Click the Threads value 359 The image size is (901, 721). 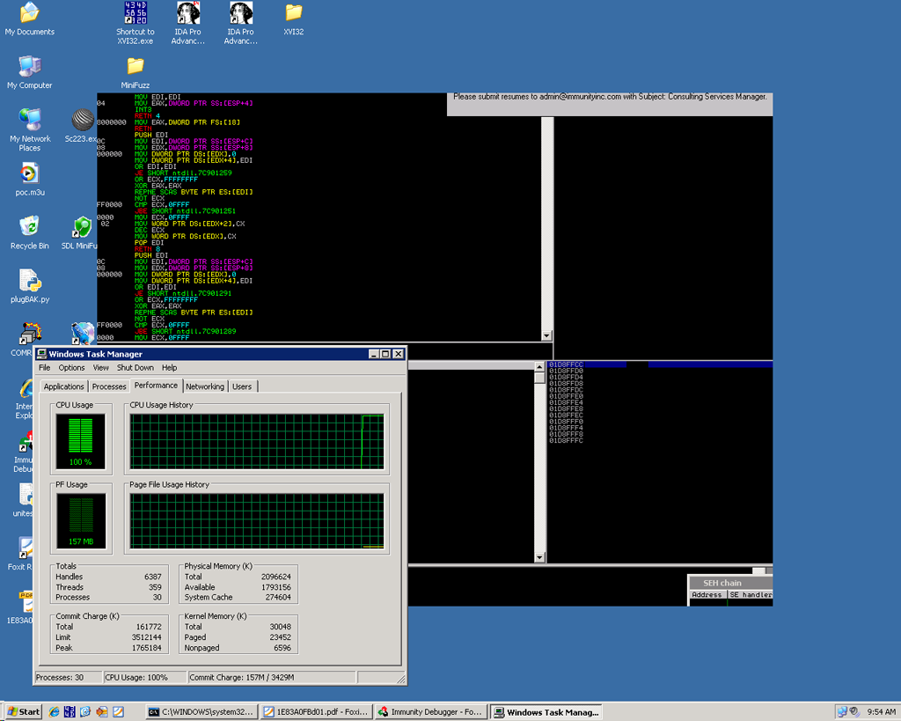tap(155, 587)
